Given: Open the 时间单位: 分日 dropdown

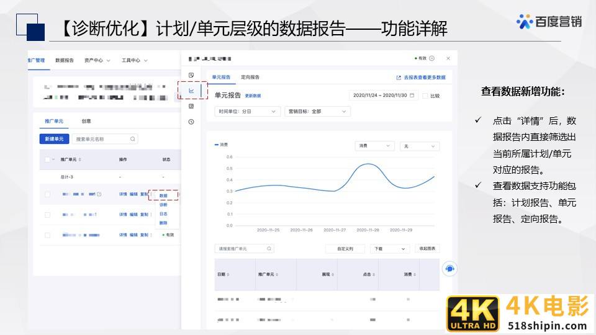Looking at the screenshot, I should (248, 111).
